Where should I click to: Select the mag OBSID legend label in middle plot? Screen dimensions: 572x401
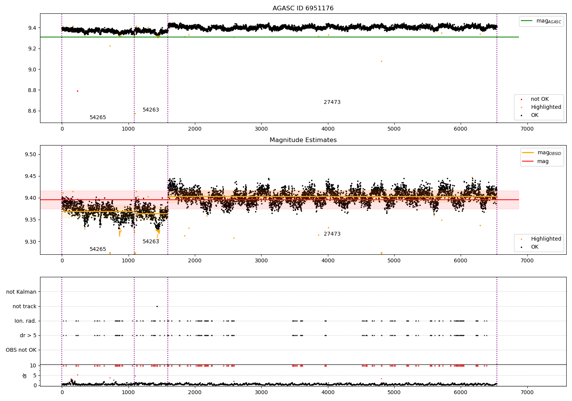pyautogui.click(x=549, y=153)
